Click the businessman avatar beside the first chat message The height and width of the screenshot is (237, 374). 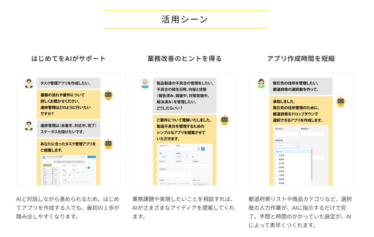pos(29,83)
